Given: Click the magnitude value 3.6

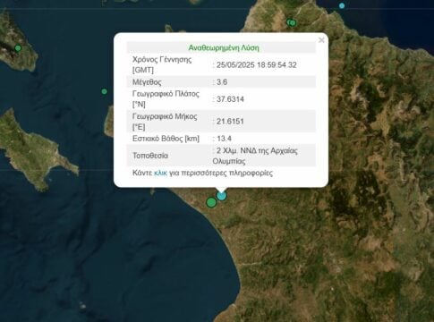Looking at the screenshot, I should click(x=222, y=82).
